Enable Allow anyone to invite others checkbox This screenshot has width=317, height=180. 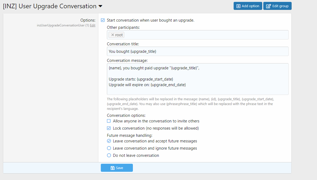coord(109,121)
